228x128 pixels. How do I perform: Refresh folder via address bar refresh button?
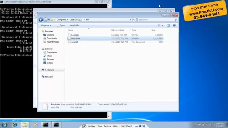point(135,20)
